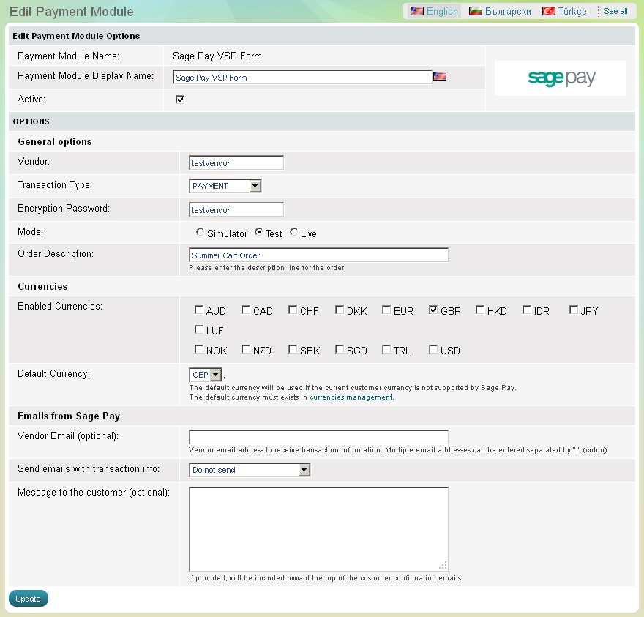
Task: Switch language to Български
Action: (x=508, y=11)
